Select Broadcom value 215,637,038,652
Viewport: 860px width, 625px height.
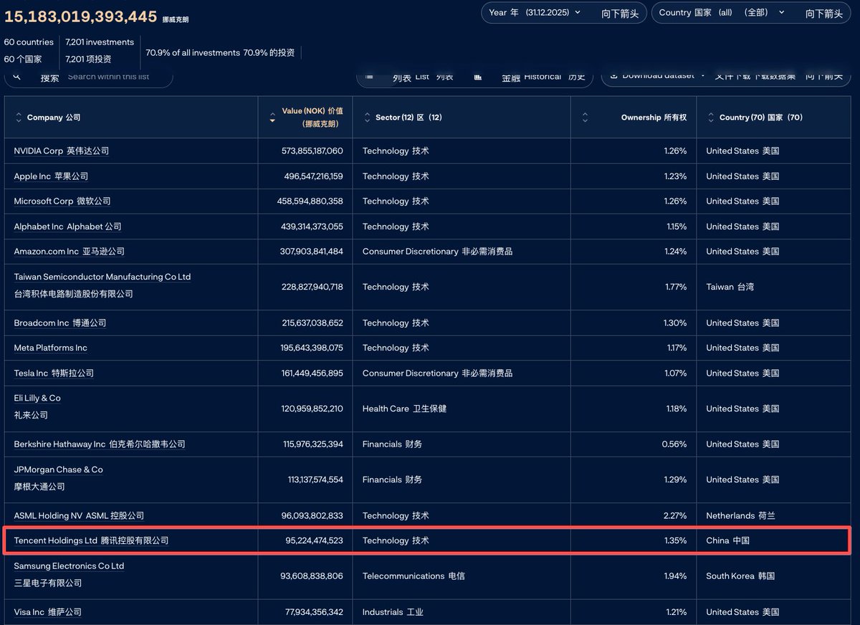click(x=312, y=323)
